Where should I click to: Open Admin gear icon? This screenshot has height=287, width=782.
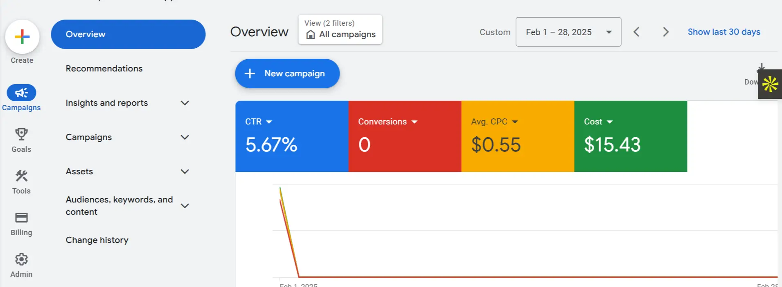[x=21, y=259]
